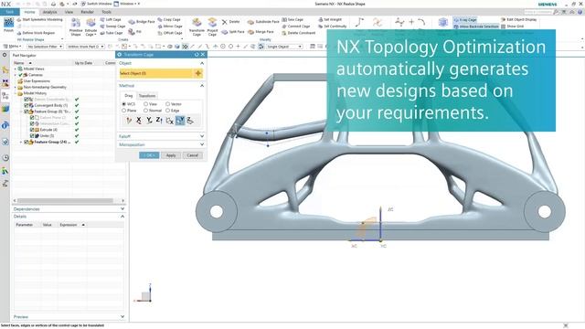Click the Apply button
Image resolution: width=585 pixels, height=329 pixels.
(171, 155)
